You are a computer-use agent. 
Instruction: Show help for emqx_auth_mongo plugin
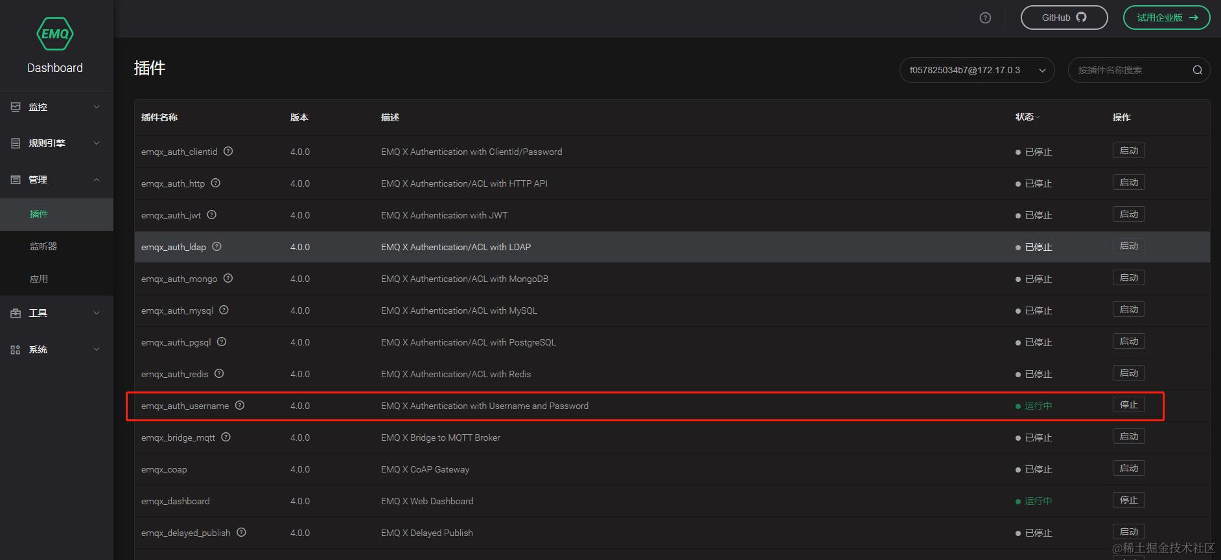click(x=228, y=278)
